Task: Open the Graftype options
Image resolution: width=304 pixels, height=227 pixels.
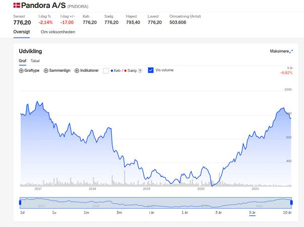Action: 29,71
